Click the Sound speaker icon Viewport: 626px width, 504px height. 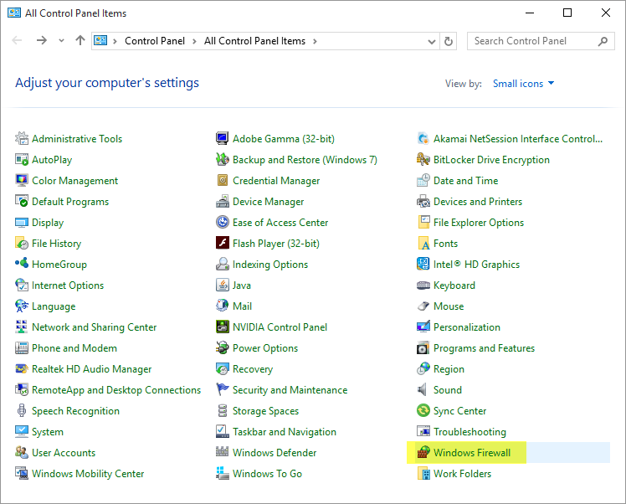tap(423, 390)
